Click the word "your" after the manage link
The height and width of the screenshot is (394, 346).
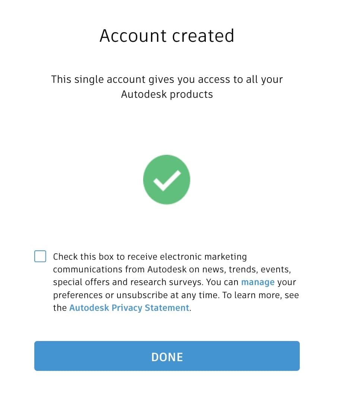[x=287, y=282]
